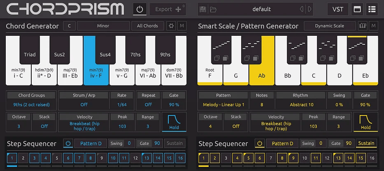
Task: Toggle the main ChordPrism power button
Action: [x=140, y=9]
